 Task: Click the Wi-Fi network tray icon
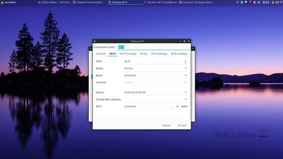tap(246, 2)
